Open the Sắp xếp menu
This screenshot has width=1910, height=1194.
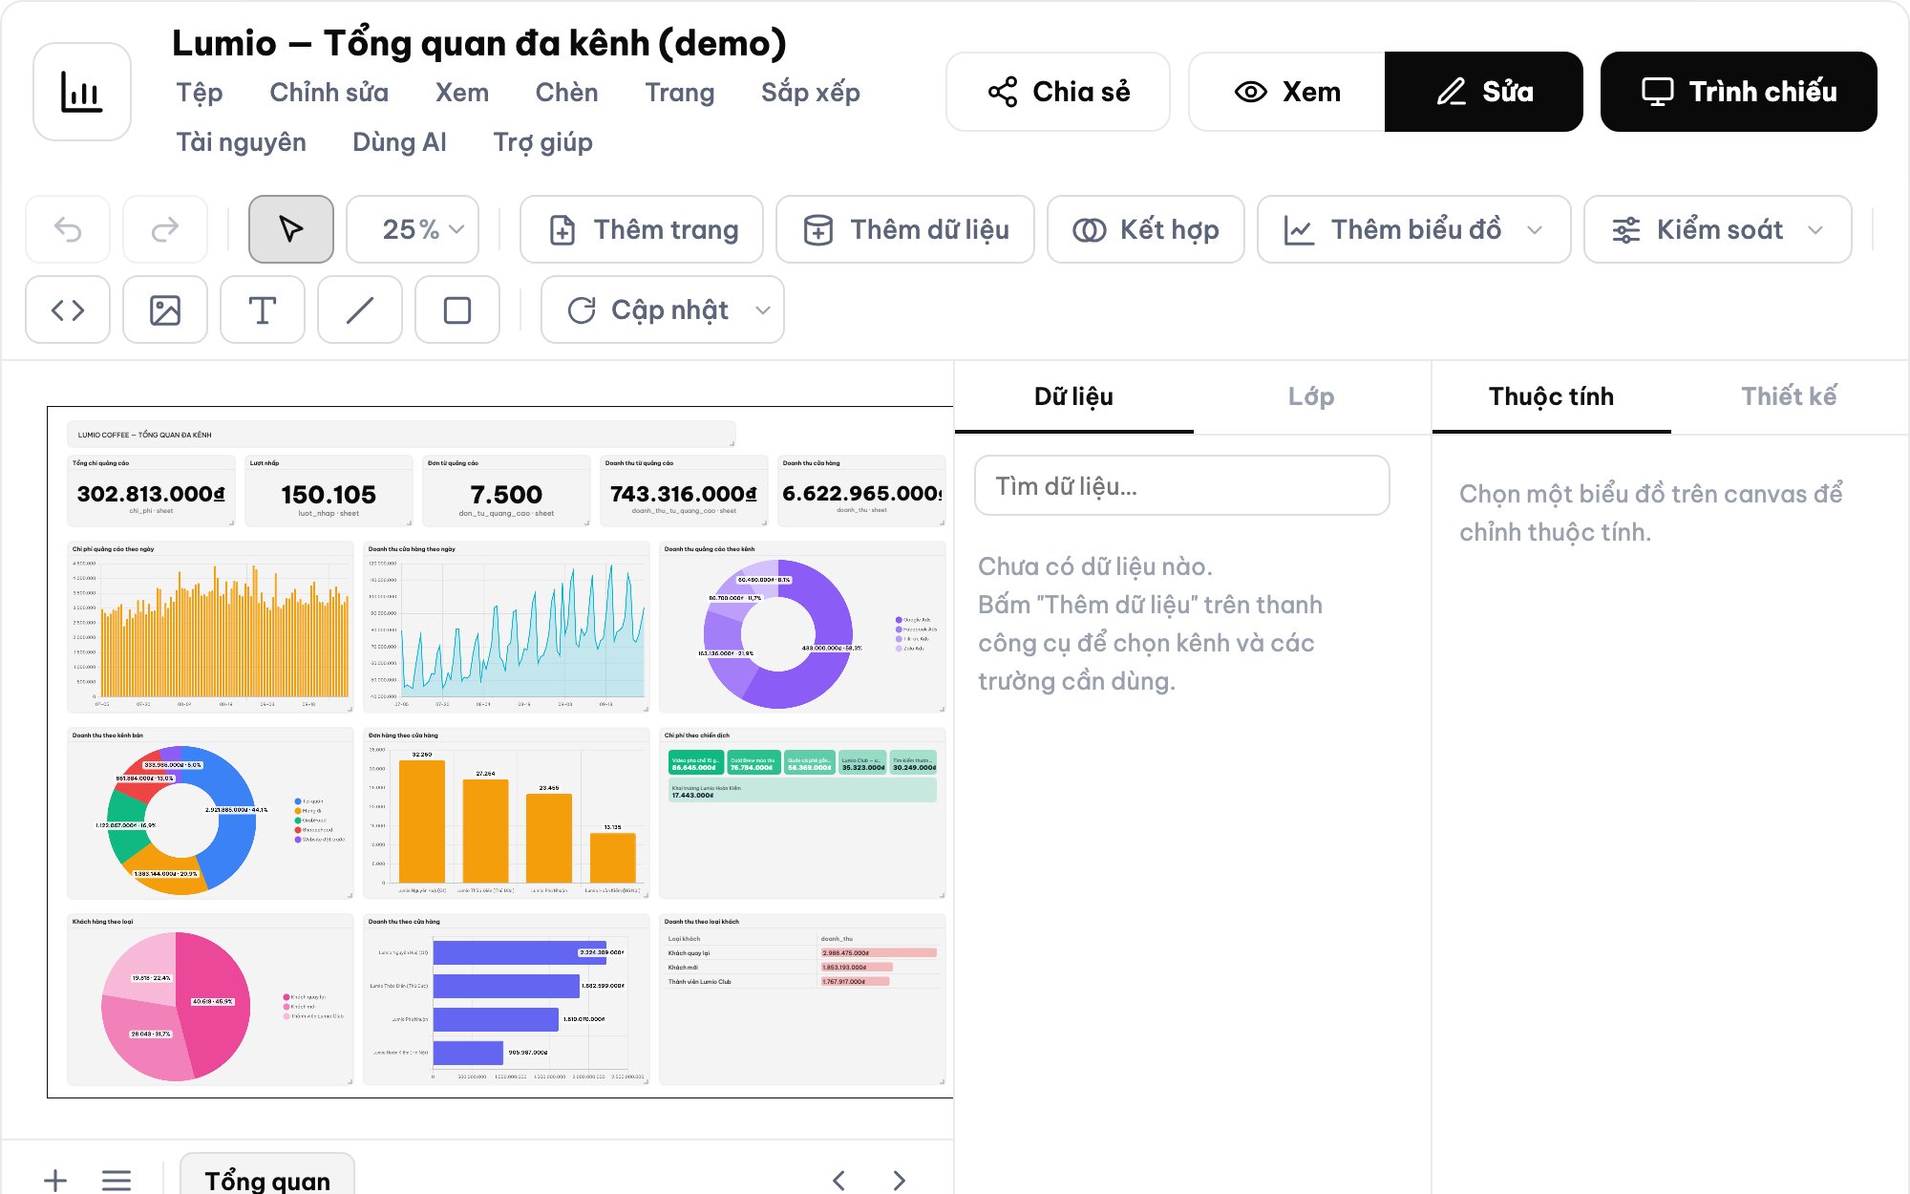pos(810,93)
